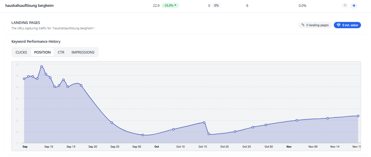Click the Nov 09 x-axis label
The image size is (371, 157).
pyautogui.click(x=313, y=147)
